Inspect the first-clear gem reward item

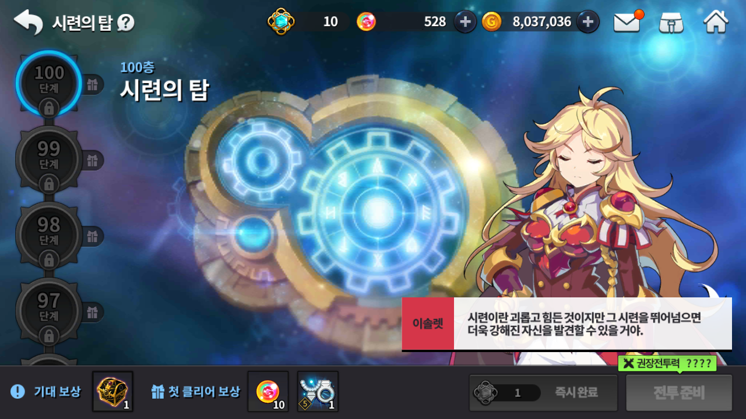click(x=268, y=392)
